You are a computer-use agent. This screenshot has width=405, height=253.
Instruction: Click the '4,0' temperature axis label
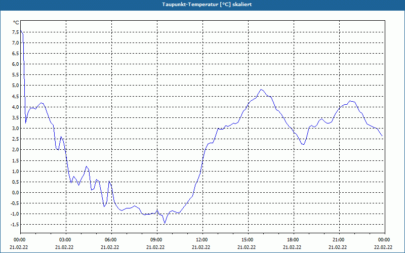coord(16,107)
